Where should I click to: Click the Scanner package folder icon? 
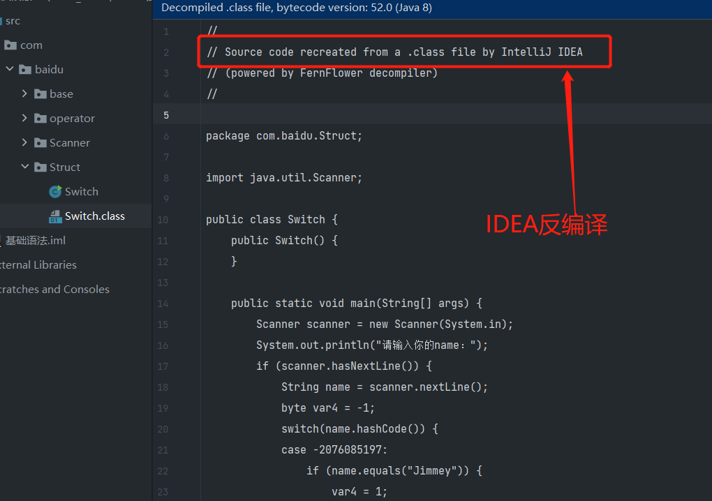[x=40, y=143]
